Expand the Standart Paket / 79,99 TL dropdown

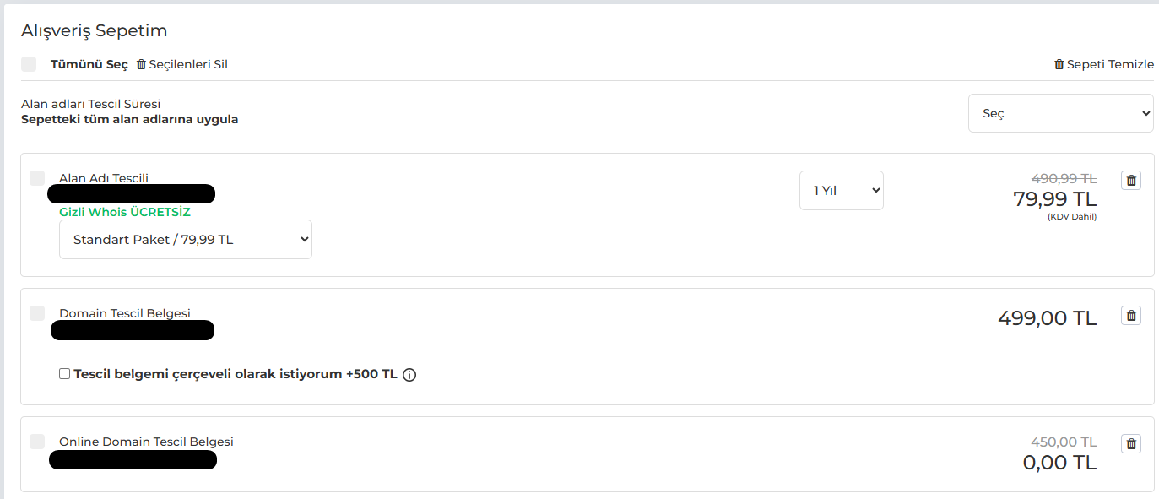pos(186,240)
